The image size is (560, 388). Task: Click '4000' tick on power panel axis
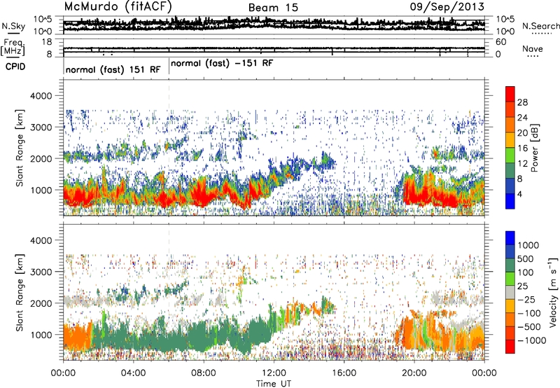(x=41, y=96)
